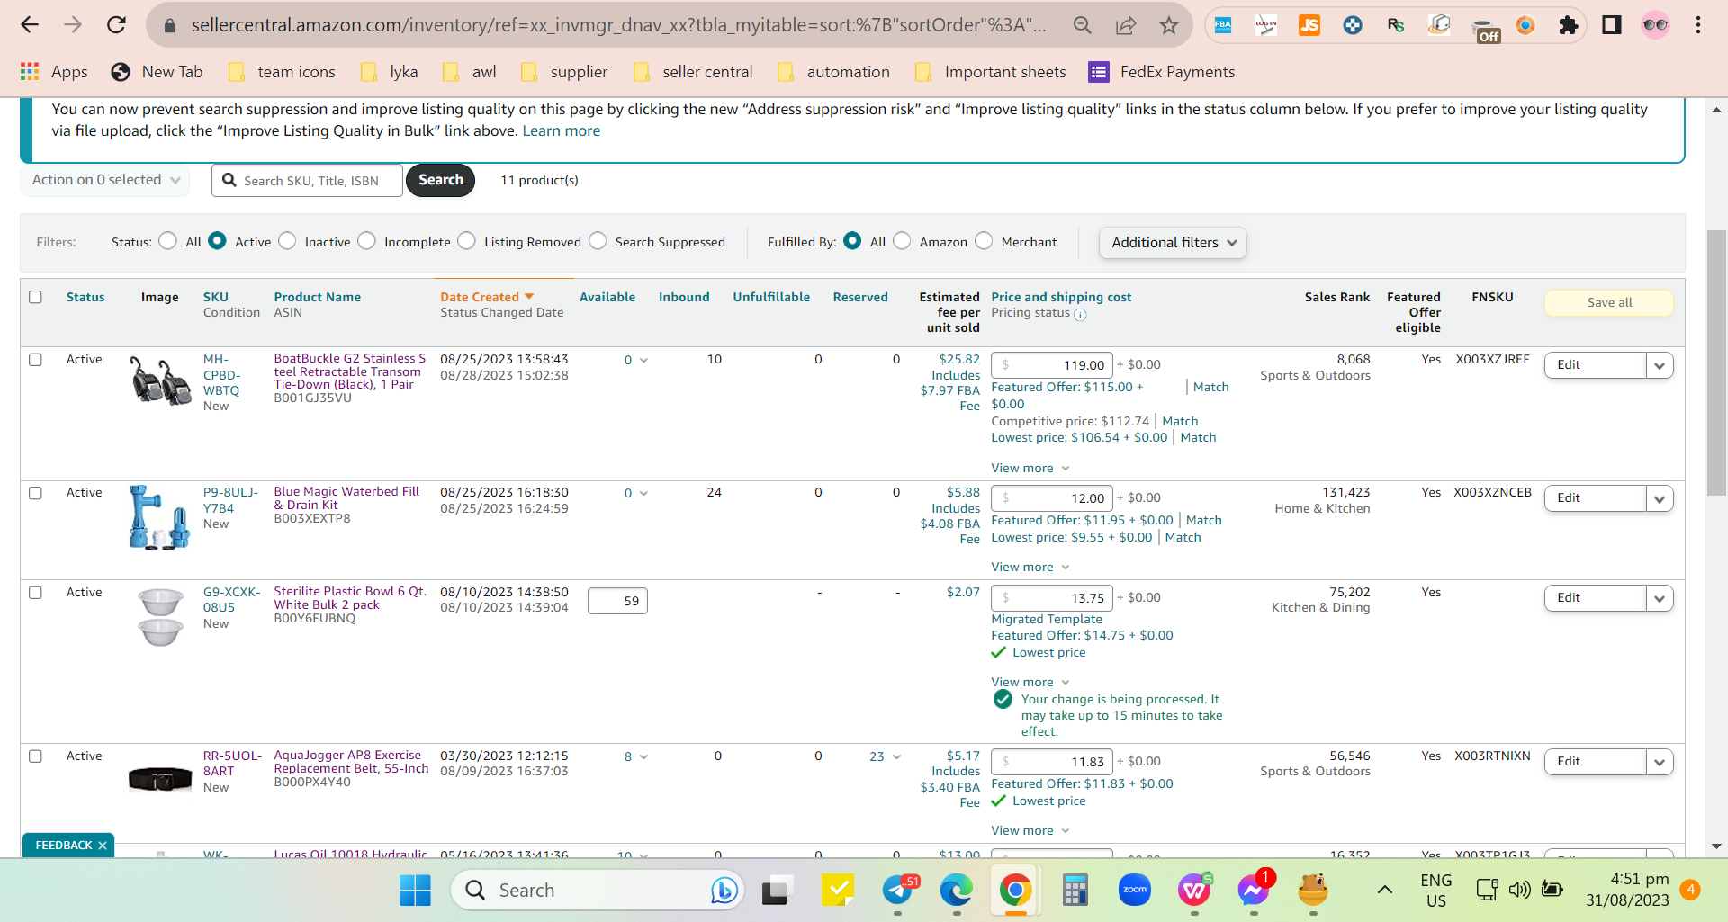Image resolution: width=1728 pixels, height=922 pixels.
Task: Select the Inactive status filter
Action: tap(287, 241)
